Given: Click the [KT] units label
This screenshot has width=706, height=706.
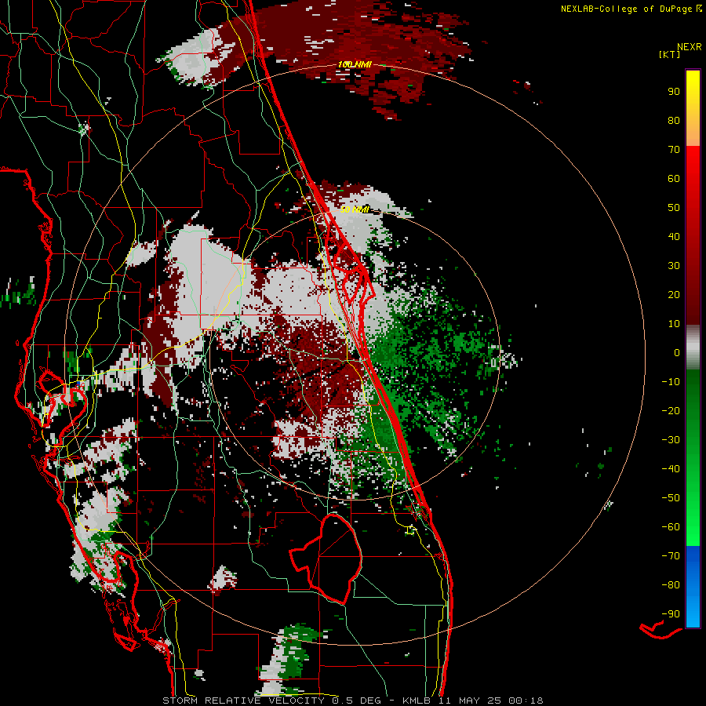Looking at the screenshot, I should click(x=669, y=54).
